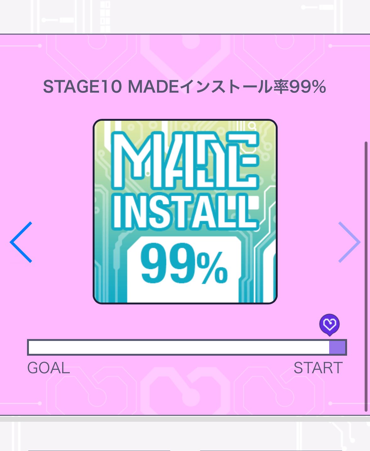Tap the purple heart position marker

329,325
